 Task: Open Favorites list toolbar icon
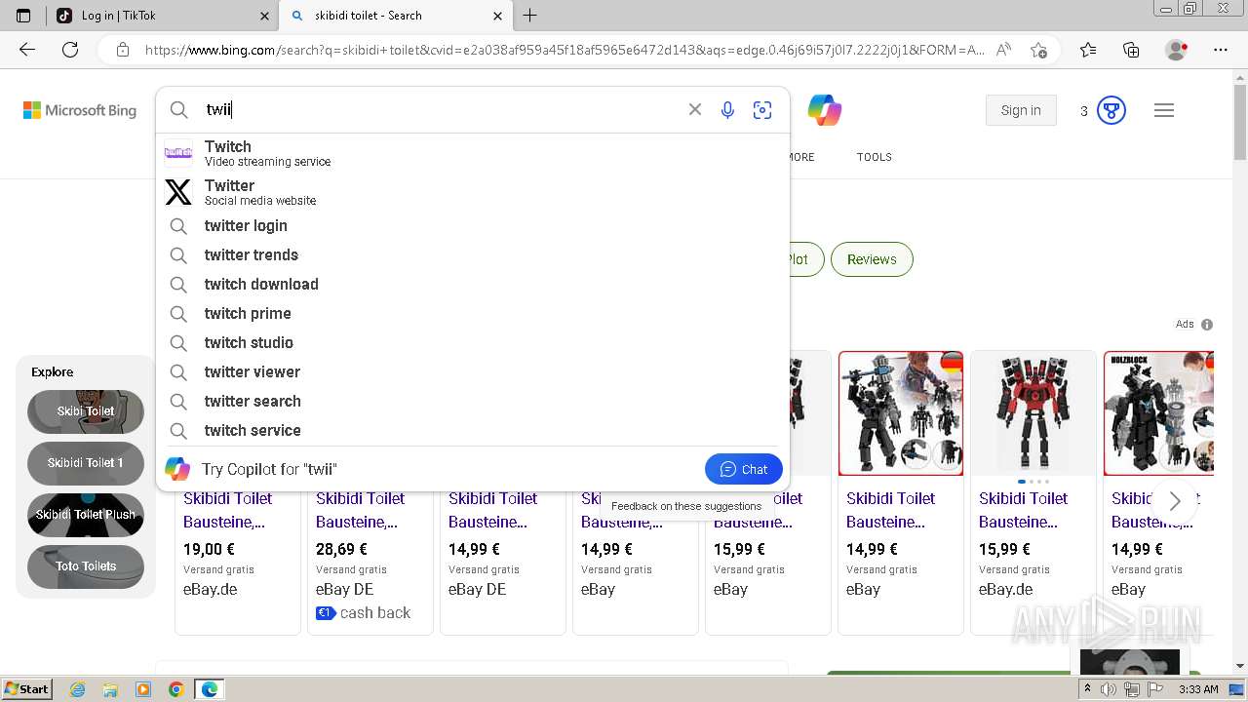1088,50
